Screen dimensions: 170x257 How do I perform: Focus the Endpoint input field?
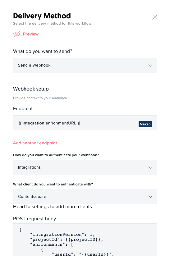85,123
